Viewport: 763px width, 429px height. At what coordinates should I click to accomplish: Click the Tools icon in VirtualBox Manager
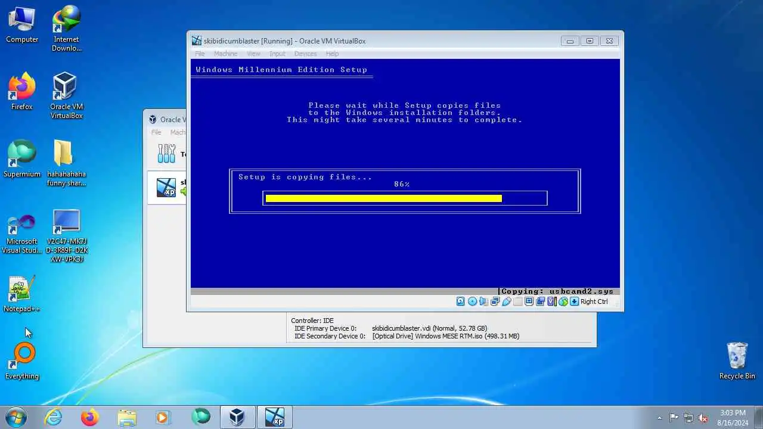click(x=166, y=154)
